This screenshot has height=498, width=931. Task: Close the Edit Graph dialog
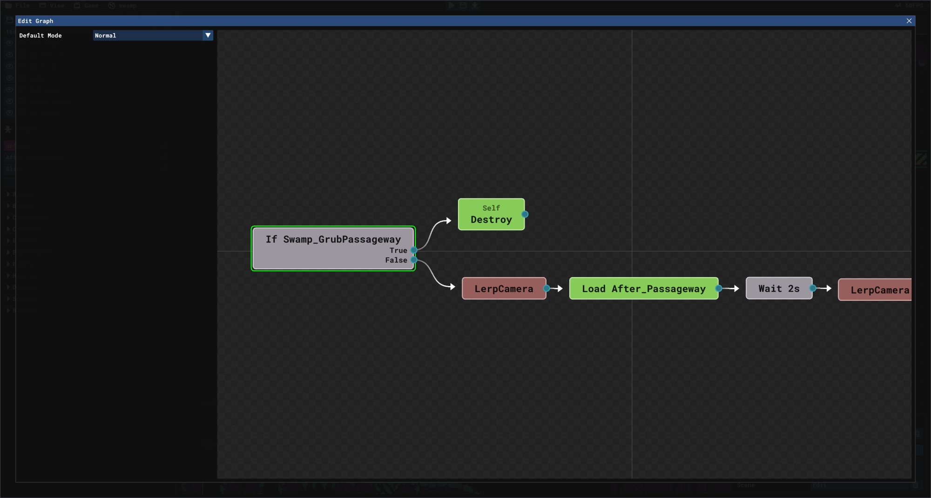[x=909, y=21]
